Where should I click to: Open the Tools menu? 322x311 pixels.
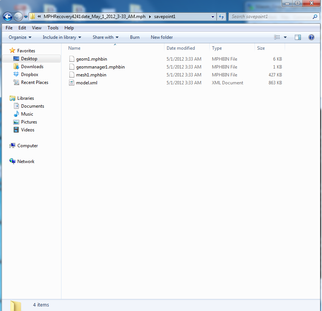(x=53, y=28)
